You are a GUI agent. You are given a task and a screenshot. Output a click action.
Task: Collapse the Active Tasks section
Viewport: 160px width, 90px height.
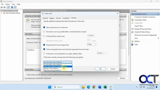tap(125, 69)
